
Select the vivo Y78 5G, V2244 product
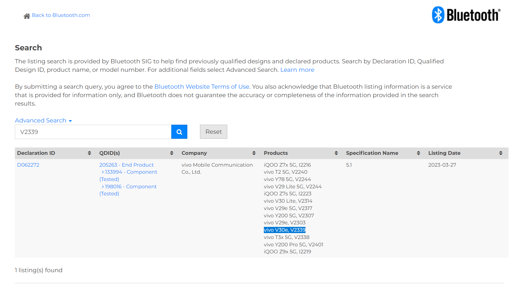287,179
